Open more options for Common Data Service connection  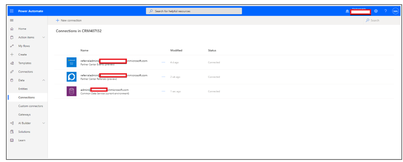click(x=163, y=91)
